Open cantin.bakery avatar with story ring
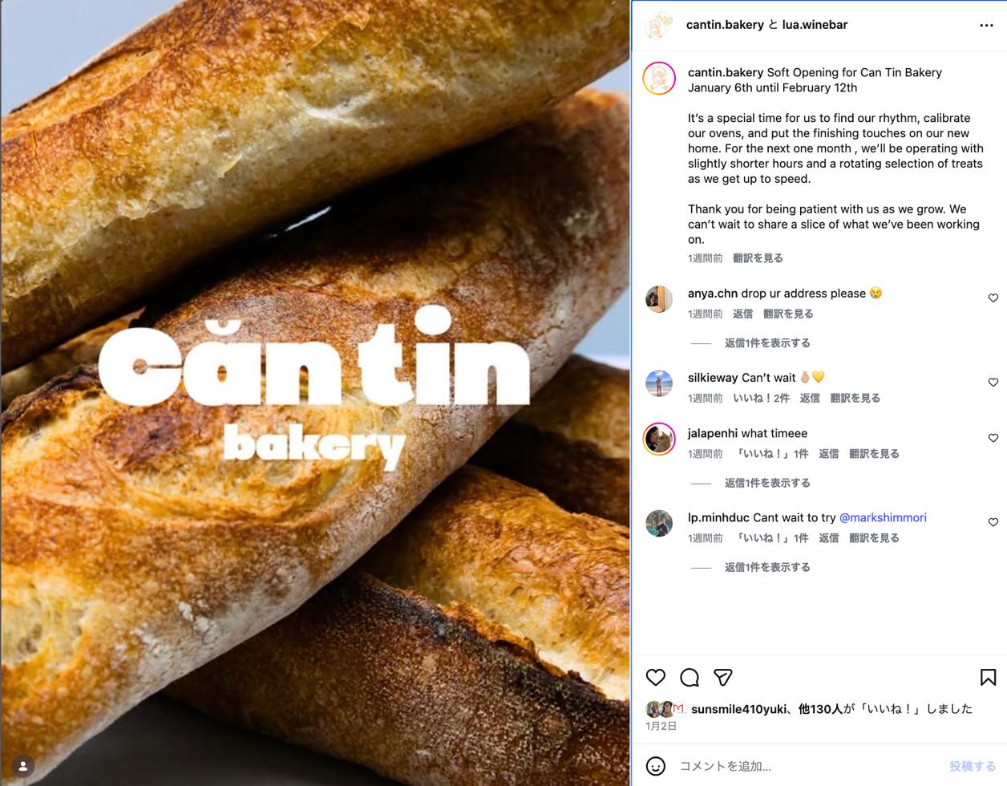Screen dimensions: 1007x786 click(x=659, y=79)
